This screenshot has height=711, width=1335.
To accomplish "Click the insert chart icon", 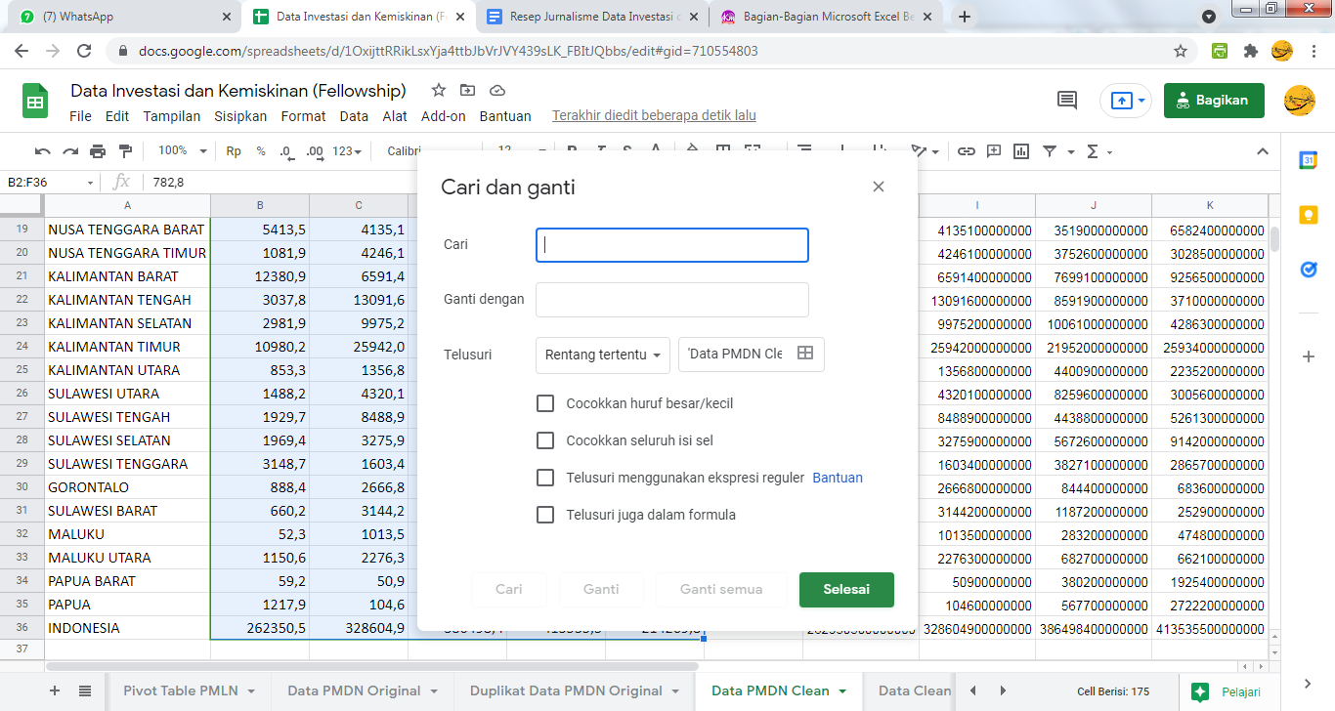I will pyautogui.click(x=1021, y=151).
